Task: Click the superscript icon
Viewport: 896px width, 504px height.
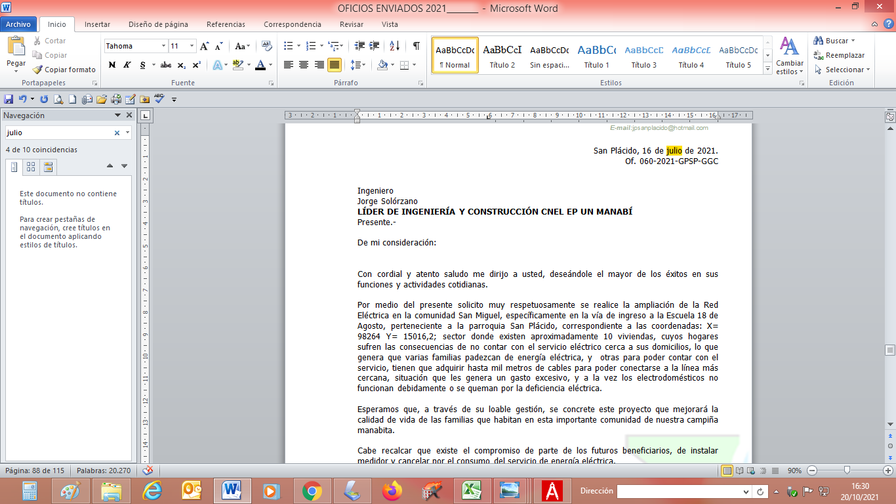Action: 196,65
